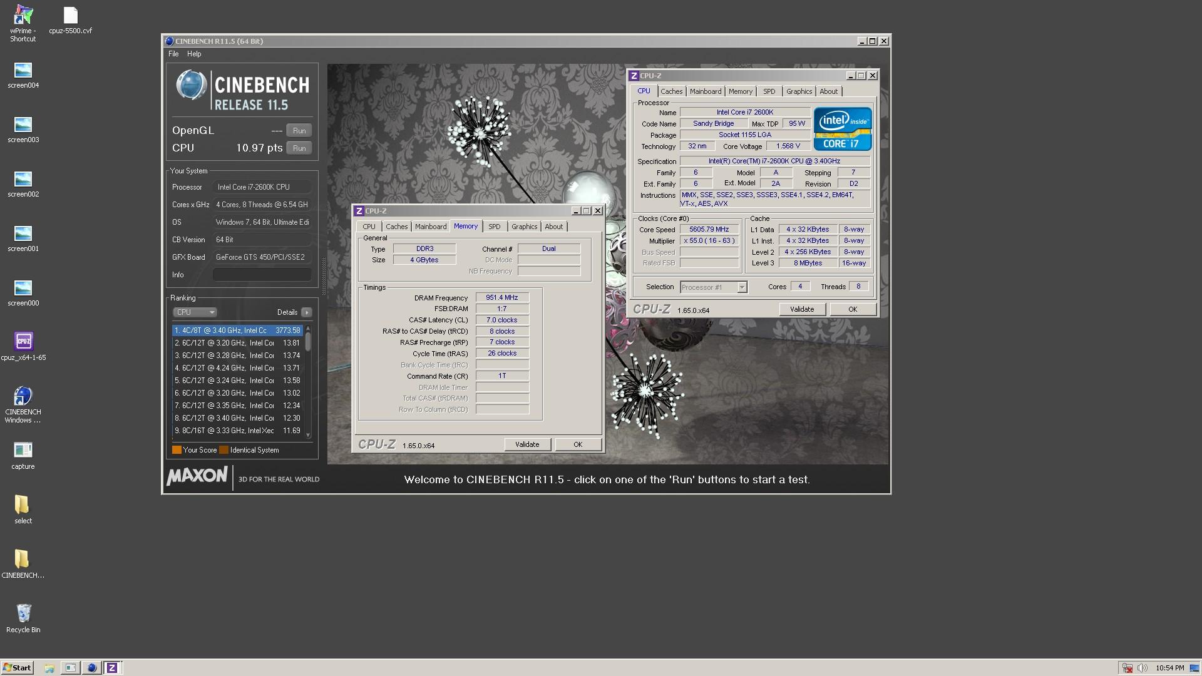This screenshot has width=1202, height=676.
Task: Expand the ranking Details arrow
Action: (x=306, y=312)
